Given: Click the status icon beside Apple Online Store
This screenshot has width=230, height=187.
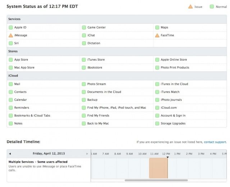Looking at the screenshot, I should click(157, 60).
